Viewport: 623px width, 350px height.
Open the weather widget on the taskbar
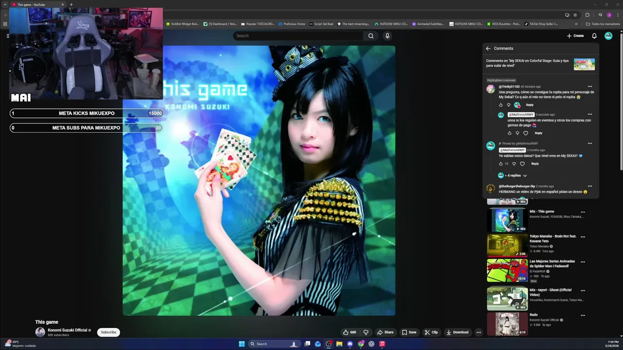click(x=19, y=344)
